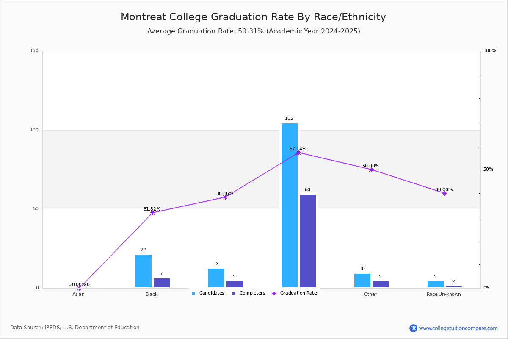Click the Graduation Rate star marker icon in legend

(274, 293)
